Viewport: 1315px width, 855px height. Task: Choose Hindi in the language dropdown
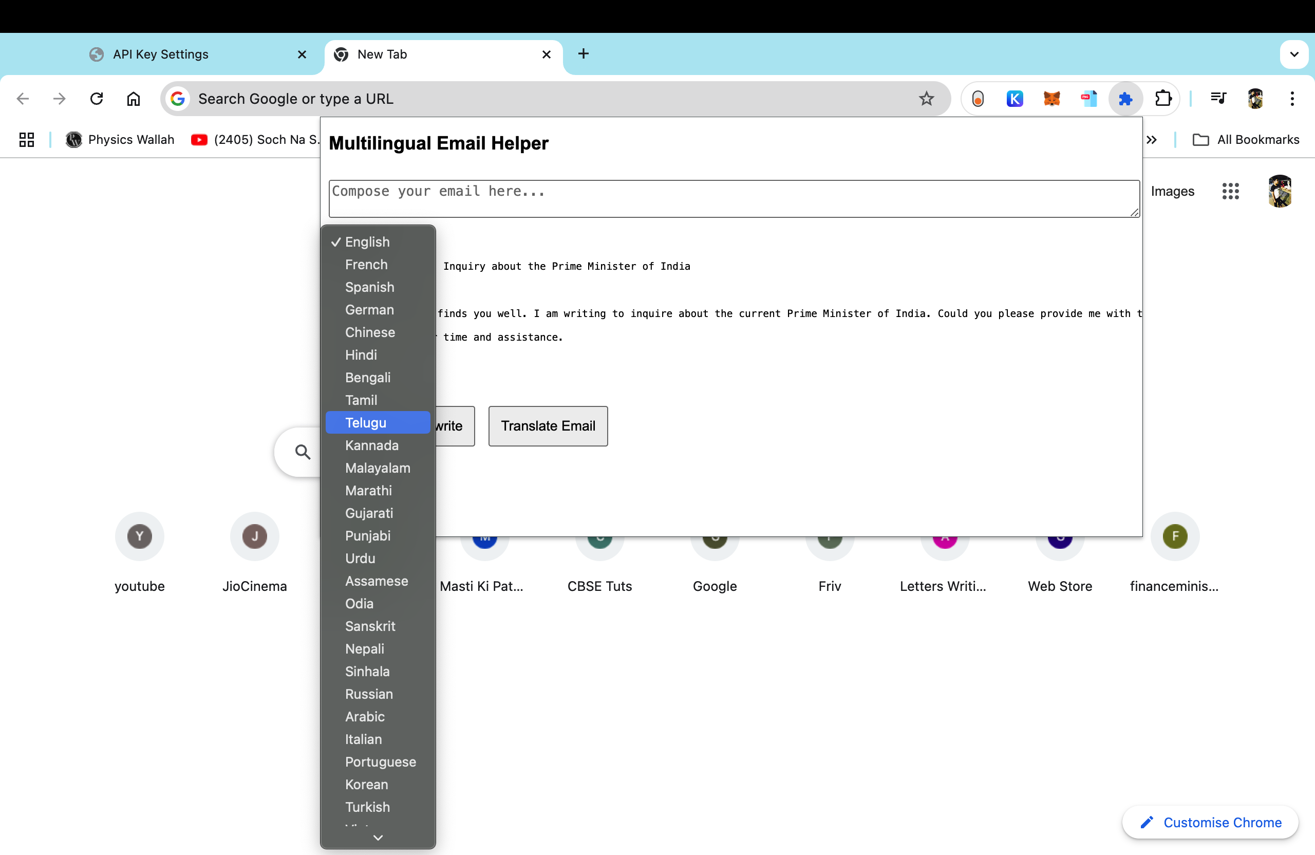tap(361, 355)
